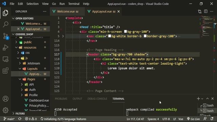Open the Terminal menu
The width and height of the screenshot is (217, 122).
click(x=74, y=4)
